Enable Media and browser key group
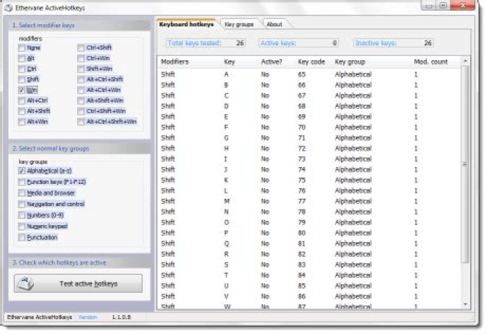The width and height of the screenshot is (487, 334). coord(22,193)
